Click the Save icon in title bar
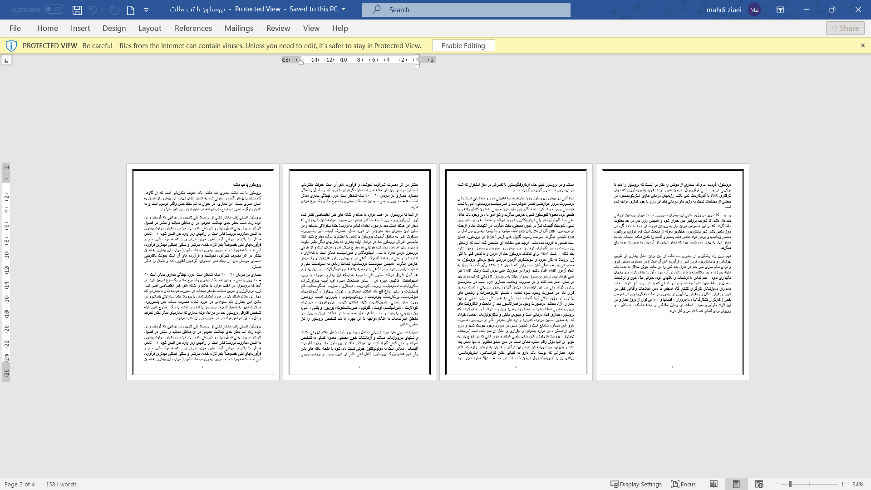Viewport: 871px width, 490px height. 77,10
